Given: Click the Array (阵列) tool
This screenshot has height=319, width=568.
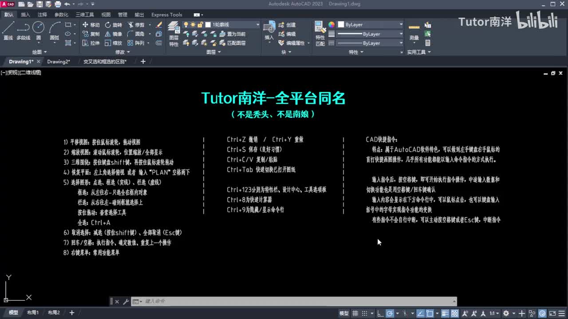Looking at the screenshot, I should (136, 43).
